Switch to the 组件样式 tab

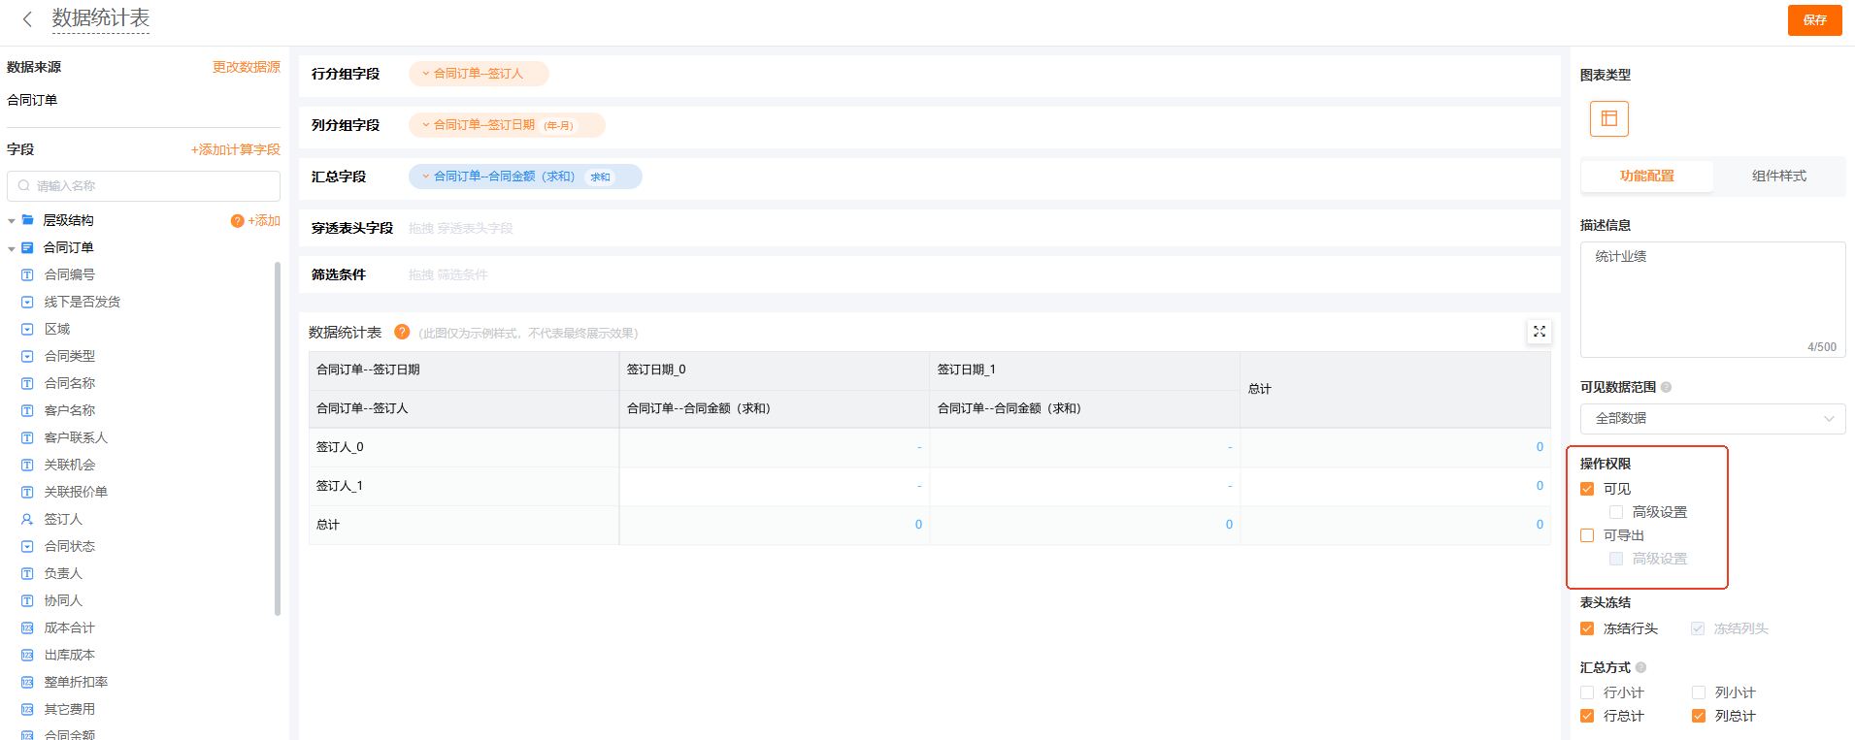point(1778,177)
